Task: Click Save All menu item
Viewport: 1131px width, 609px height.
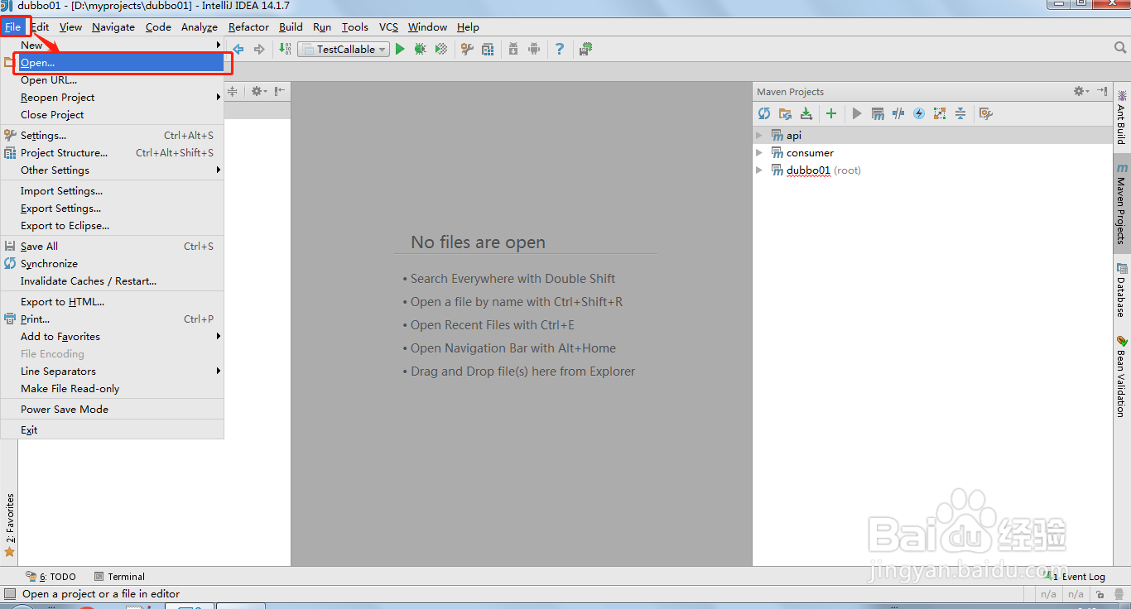Action: tap(113, 247)
